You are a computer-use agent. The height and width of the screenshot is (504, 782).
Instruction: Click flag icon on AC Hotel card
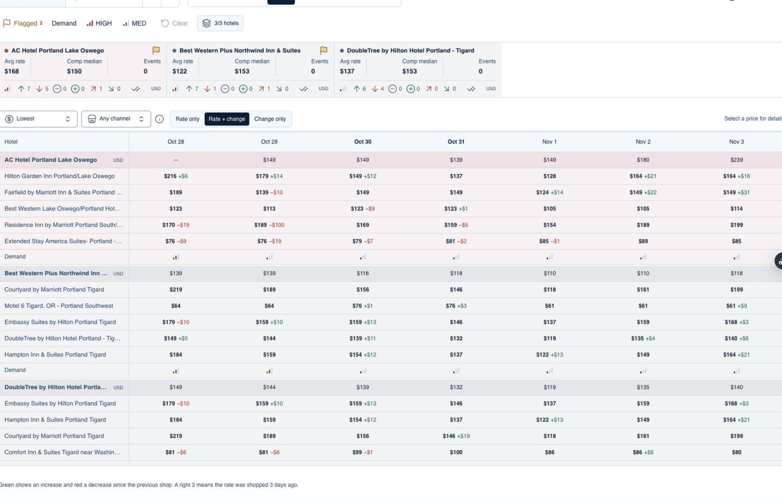pyautogui.click(x=156, y=50)
